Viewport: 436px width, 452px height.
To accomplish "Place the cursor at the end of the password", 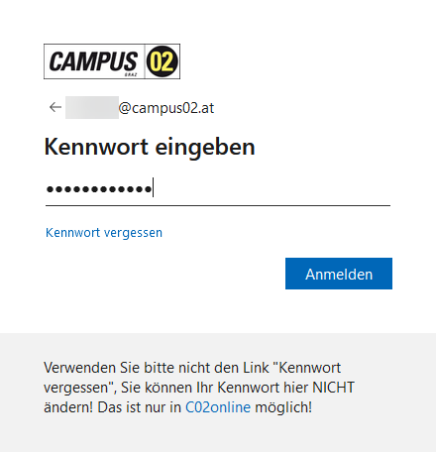I will click(x=153, y=187).
